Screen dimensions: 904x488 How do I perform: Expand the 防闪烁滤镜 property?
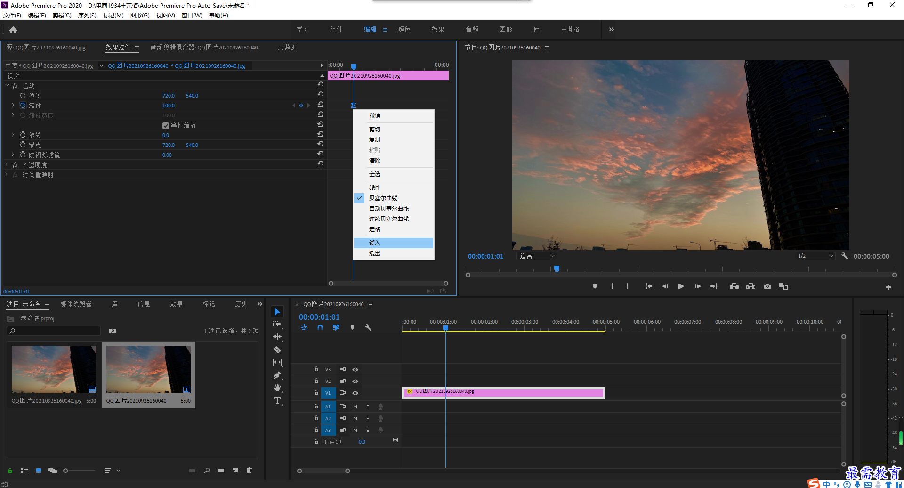13,155
